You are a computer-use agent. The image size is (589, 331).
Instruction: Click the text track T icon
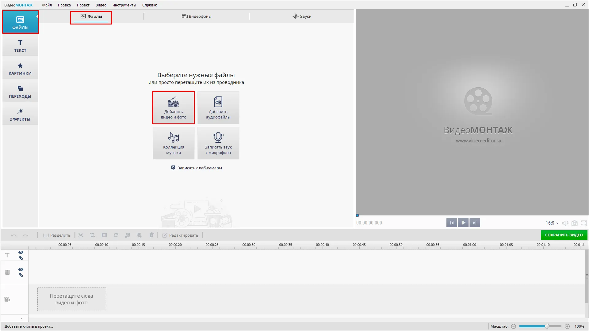click(x=7, y=255)
